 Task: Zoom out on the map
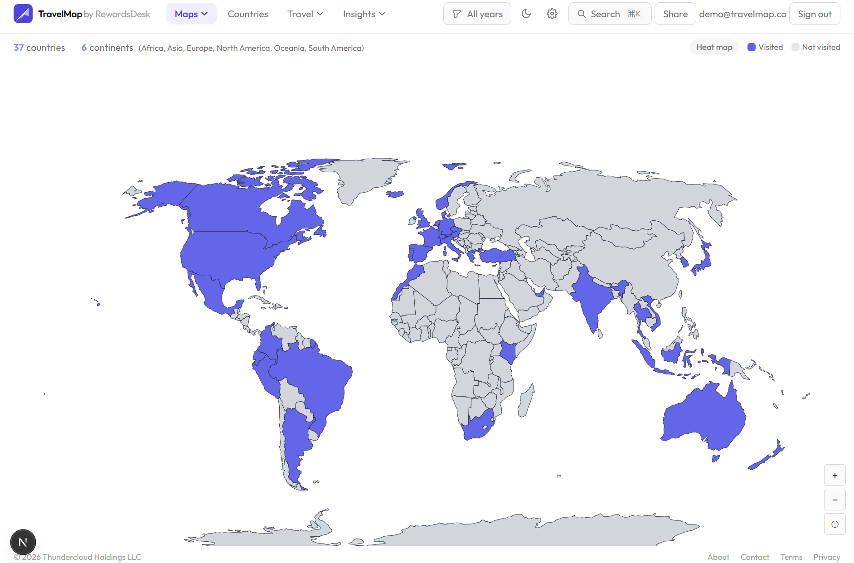click(x=835, y=500)
